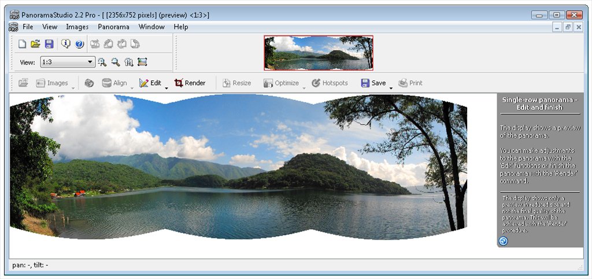Viewport: 592px width, 279px height.
Task: Click the round blue icon in the help panel
Action: [x=503, y=241]
